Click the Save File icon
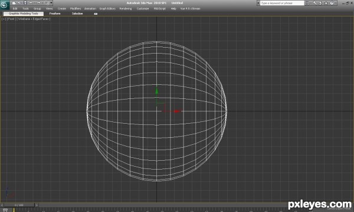 click(25, 3)
